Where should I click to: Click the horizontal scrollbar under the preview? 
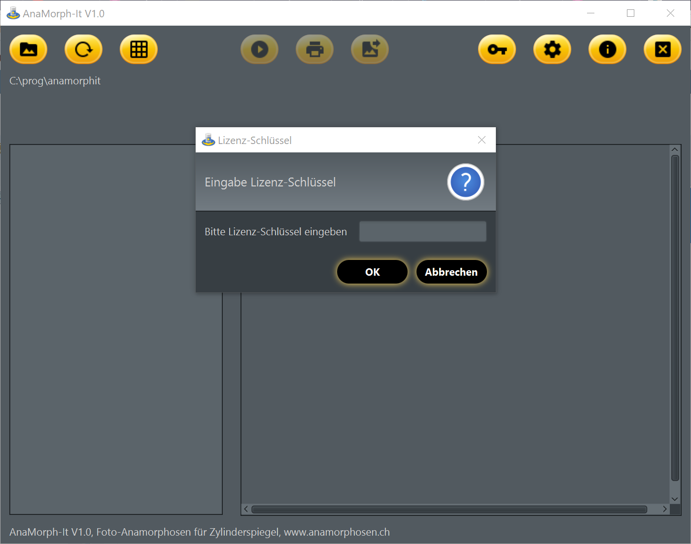[x=449, y=509]
